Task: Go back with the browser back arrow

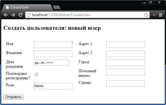Action: [6, 15]
